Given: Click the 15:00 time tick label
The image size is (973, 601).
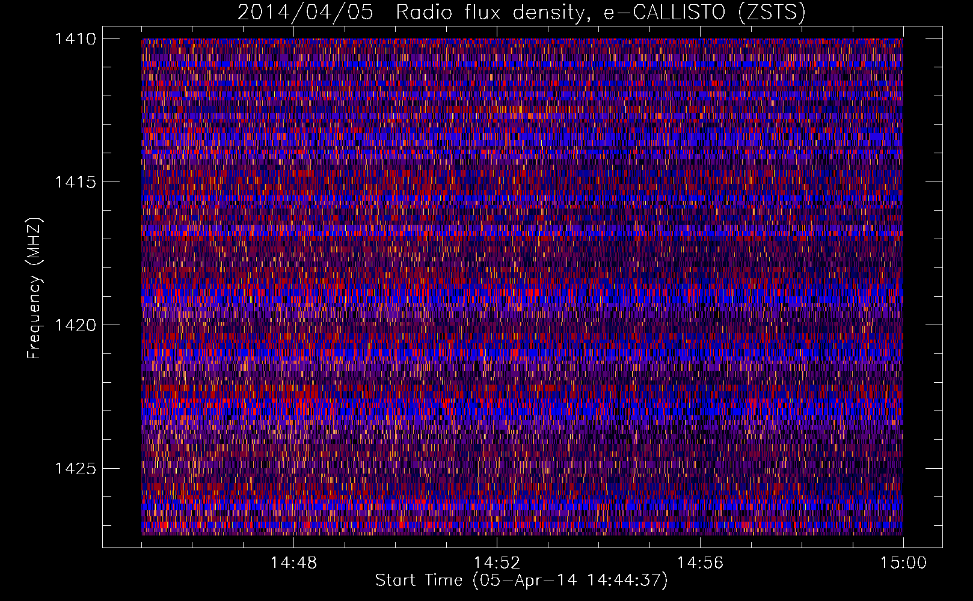Looking at the screenshot, I should (903, 563).
